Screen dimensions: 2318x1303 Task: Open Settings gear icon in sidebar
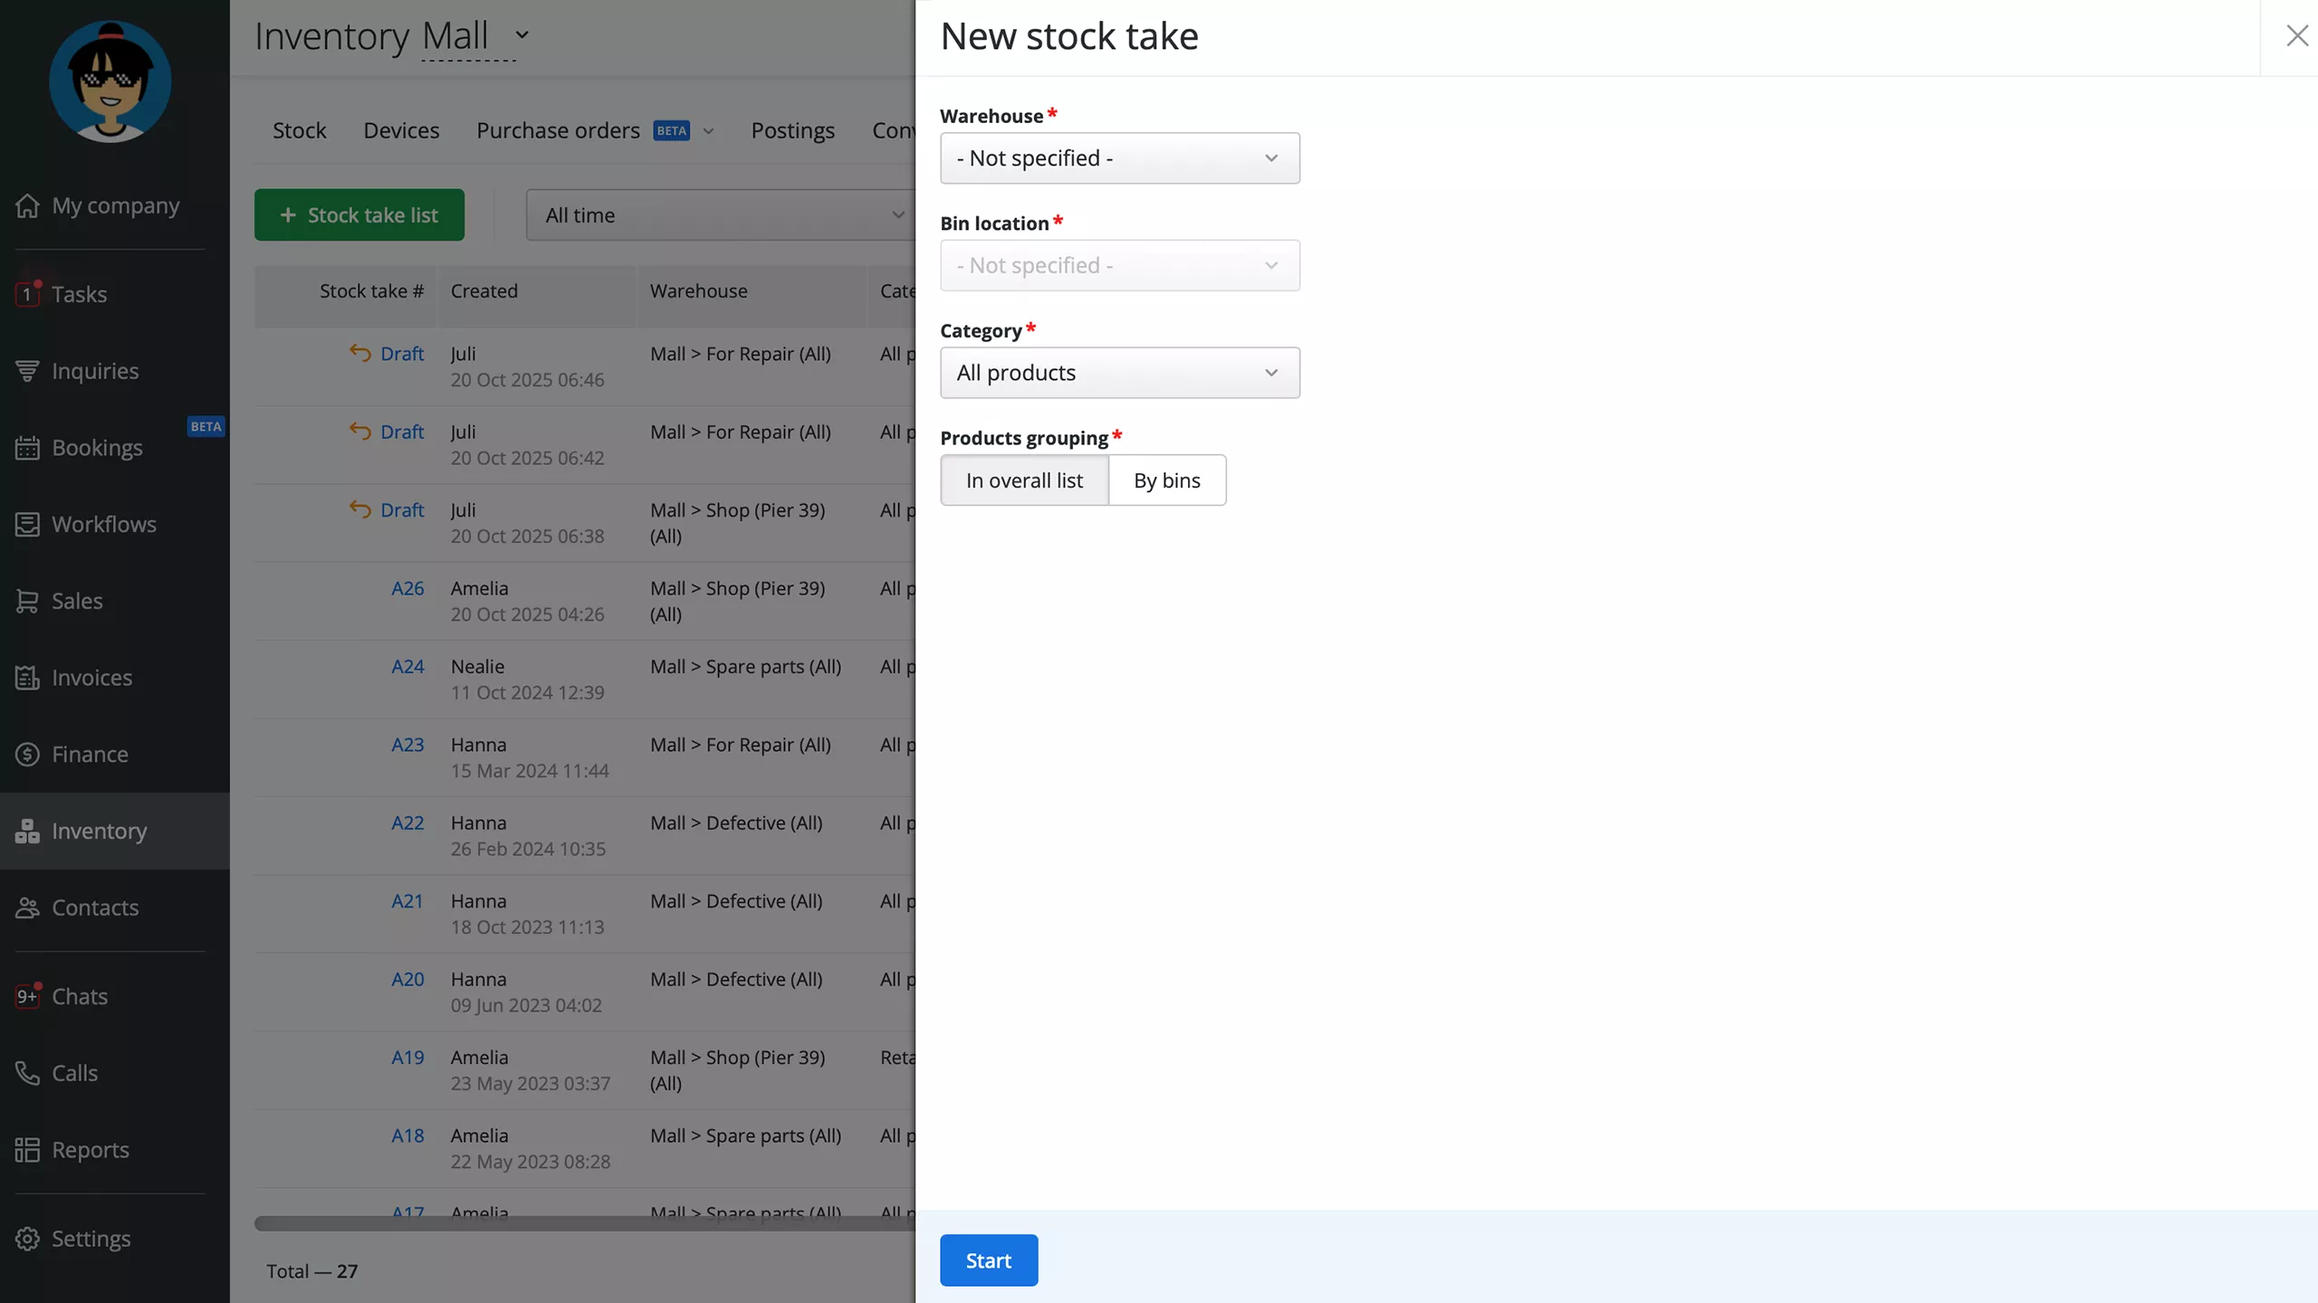pyautogui.click(x=27, y=1239)
